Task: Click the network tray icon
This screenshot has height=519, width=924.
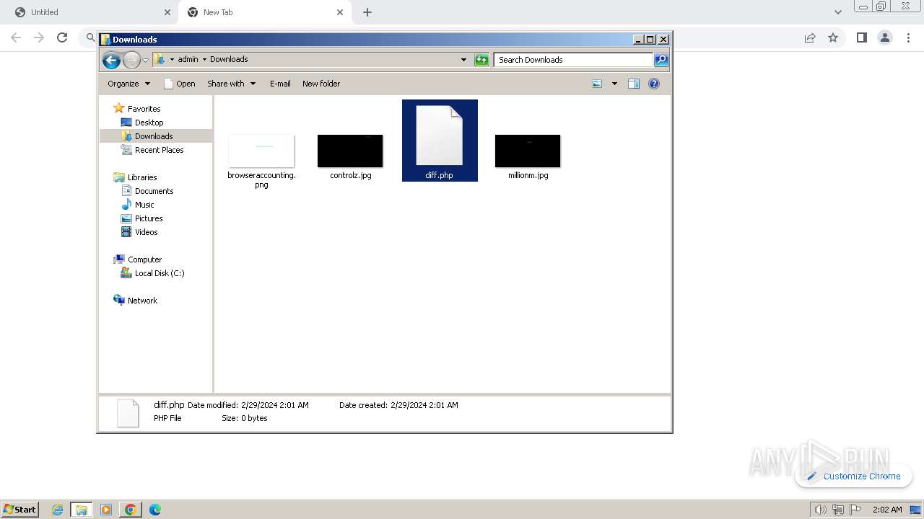Action: (x=837, y=510)
